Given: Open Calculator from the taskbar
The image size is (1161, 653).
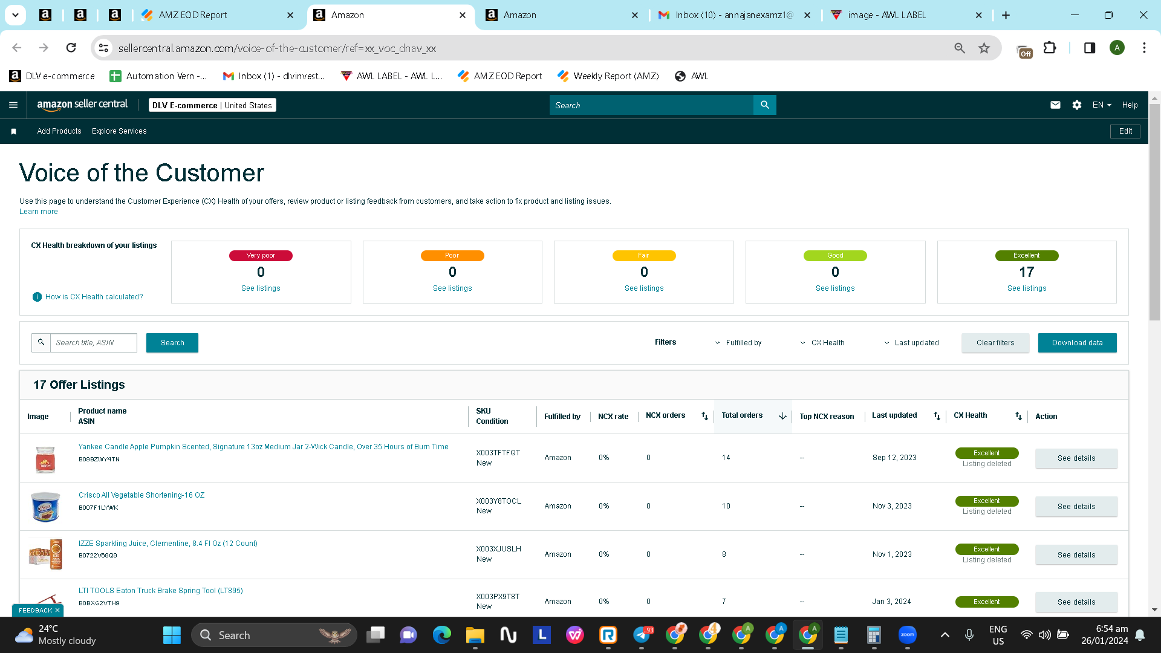Looking at the screenshot, I should point(874,635).
